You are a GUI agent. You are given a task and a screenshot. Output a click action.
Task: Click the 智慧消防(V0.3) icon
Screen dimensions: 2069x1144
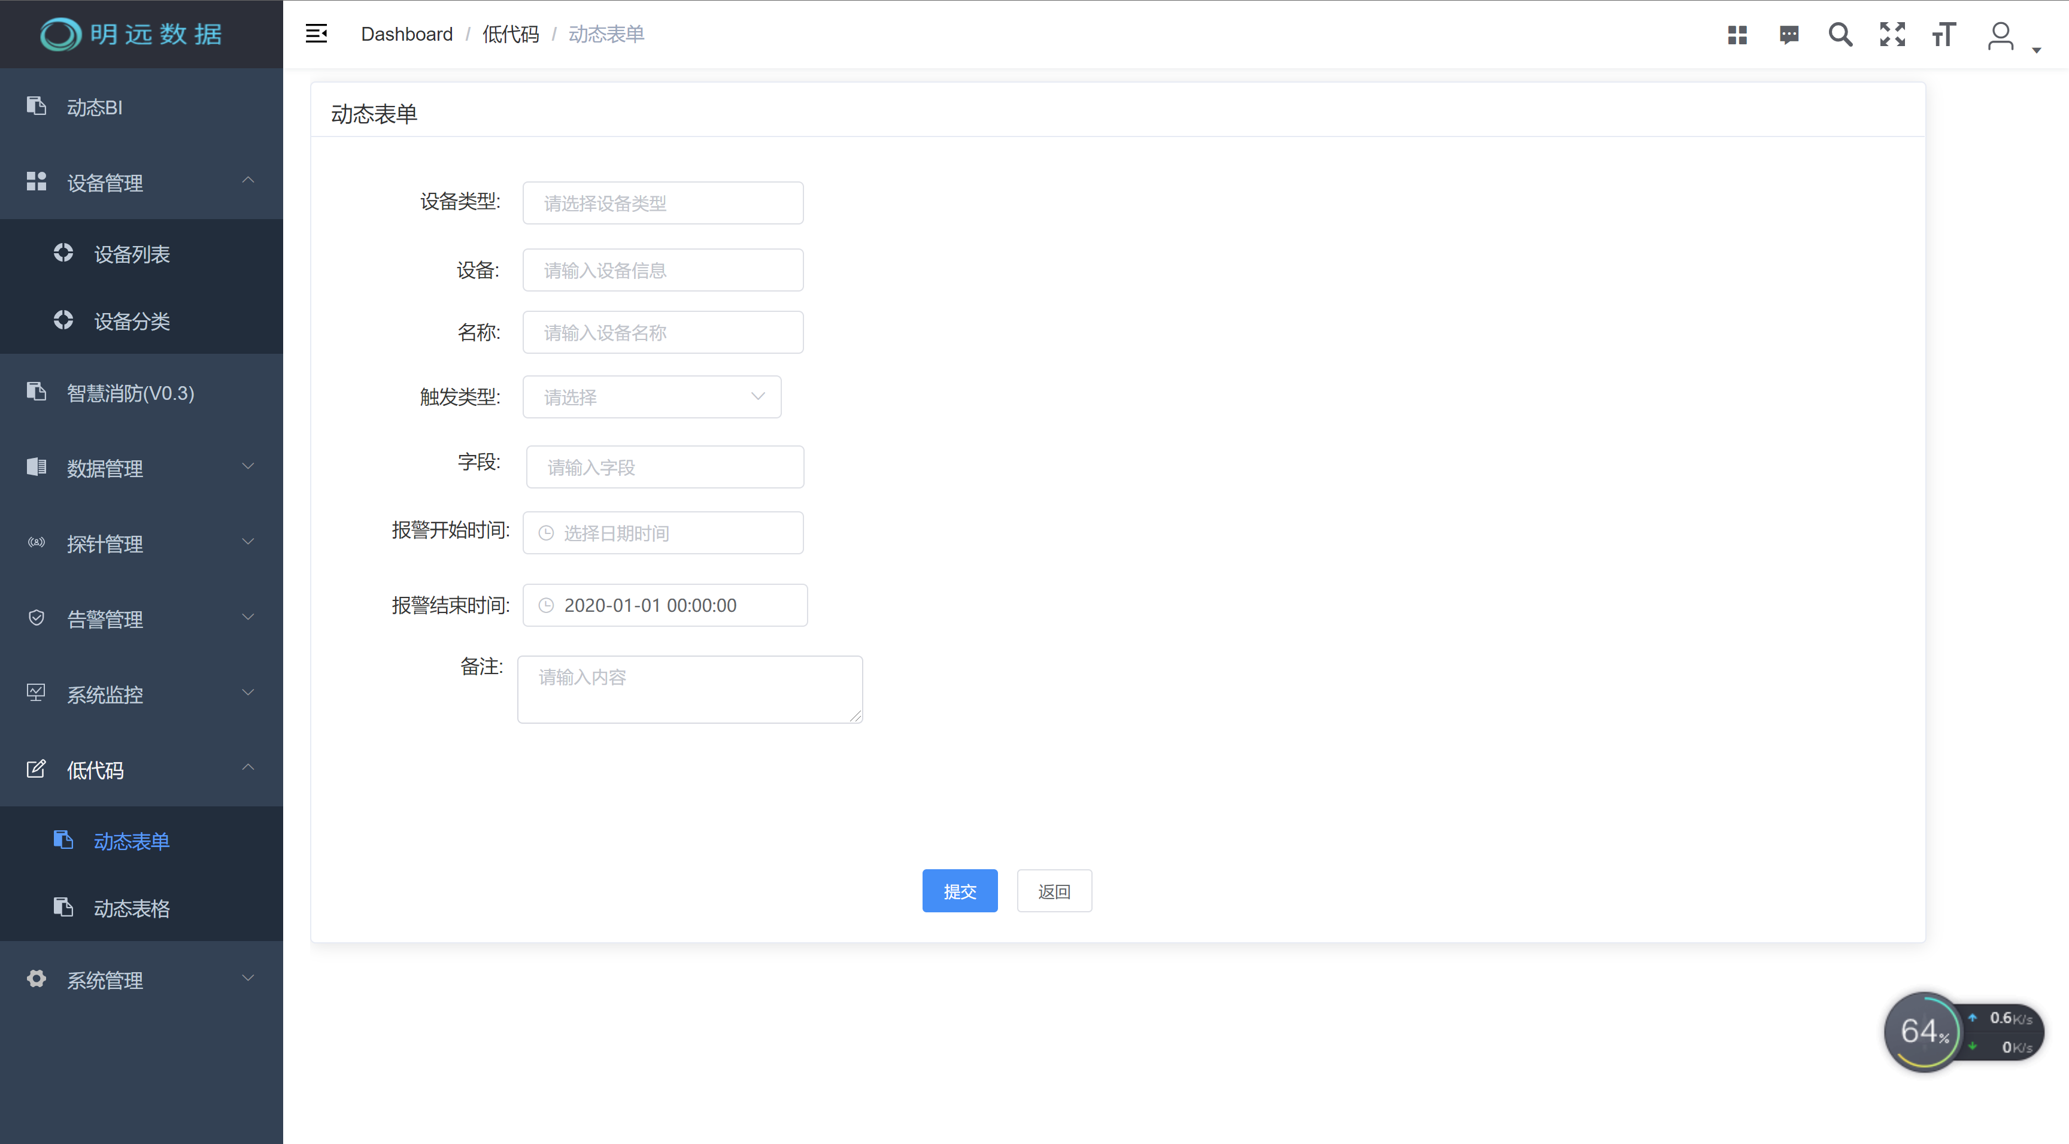tap(36, 392)
